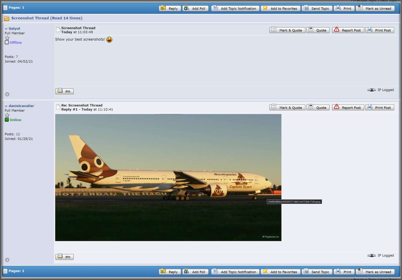The height and width of the screenshot is (280, 402).
Task: Jump to top using arrow under Salyut's profile
Action: (7, 94)
